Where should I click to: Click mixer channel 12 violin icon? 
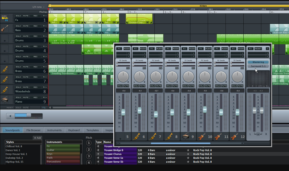pyautogui.click(x=234, y=136)
